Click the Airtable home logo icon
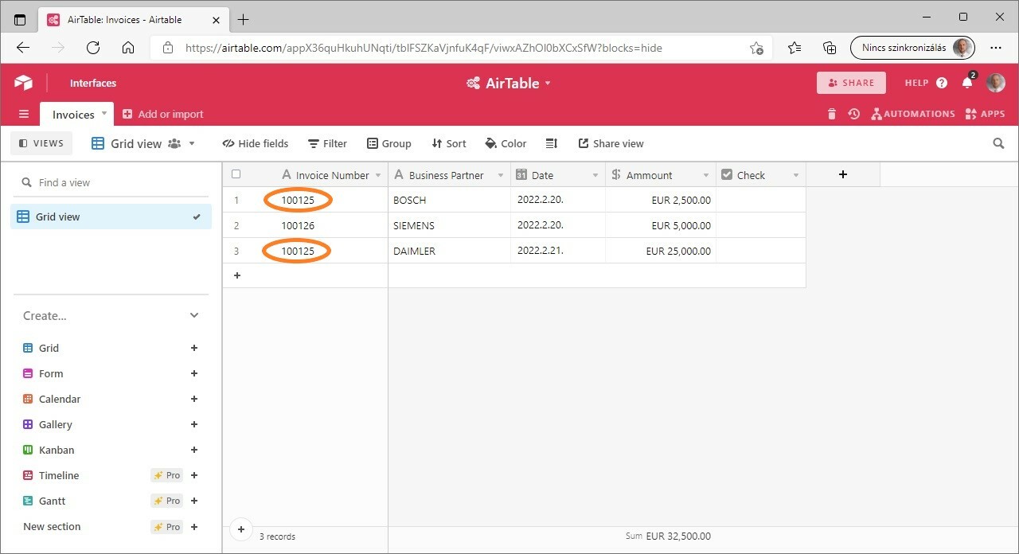This screenshot has width=1019, height=554. (23, 83)
